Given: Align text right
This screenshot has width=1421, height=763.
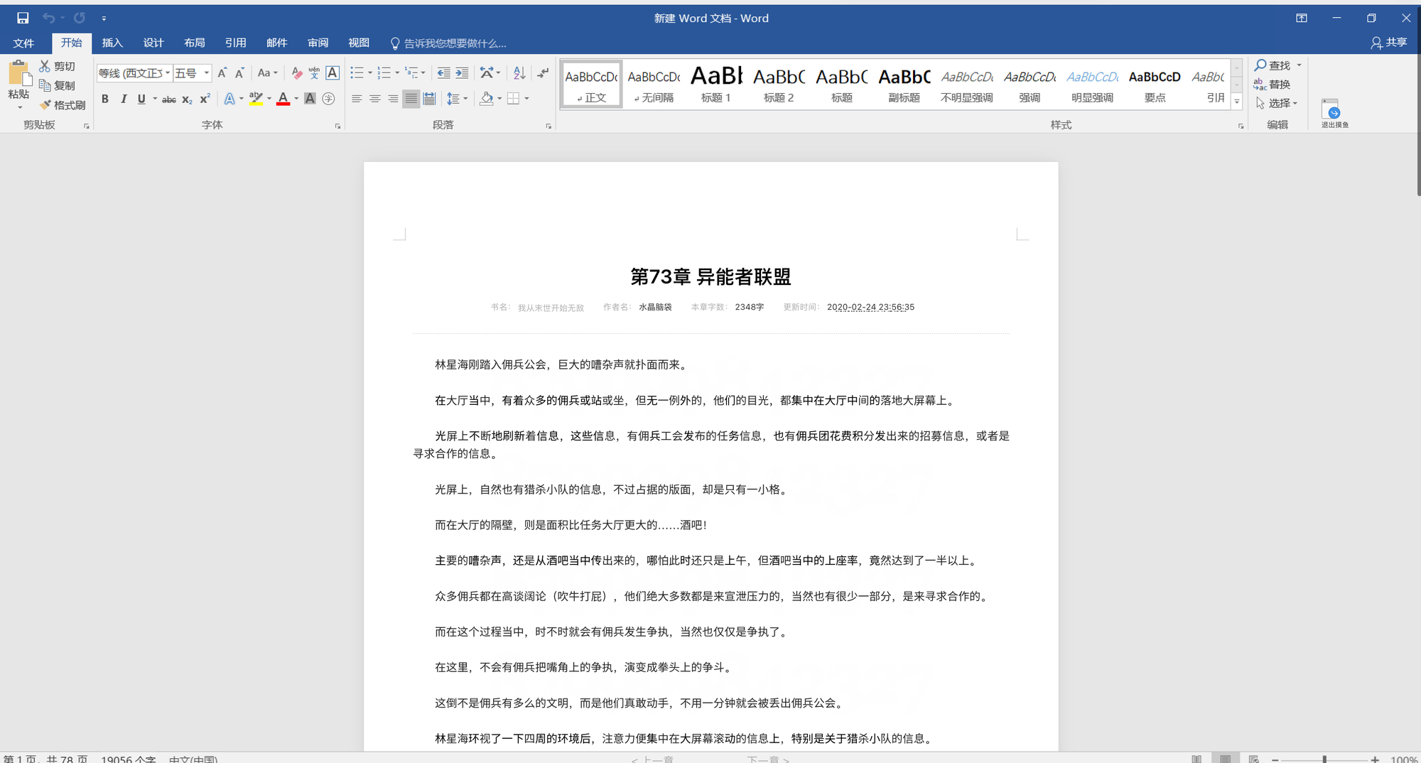Looking at the screenshot, I should pyautogui.click(x=393, y=99).
